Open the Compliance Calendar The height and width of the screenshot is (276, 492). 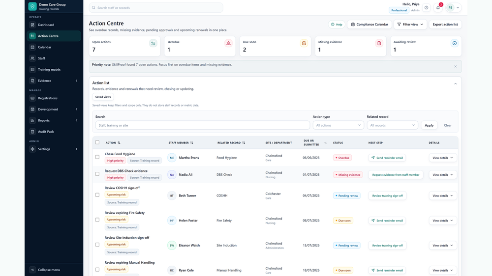[369, 25]
